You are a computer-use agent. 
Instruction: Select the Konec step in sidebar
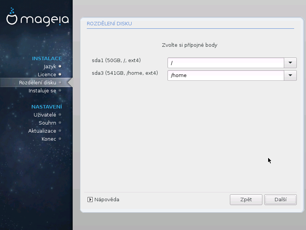49,139
